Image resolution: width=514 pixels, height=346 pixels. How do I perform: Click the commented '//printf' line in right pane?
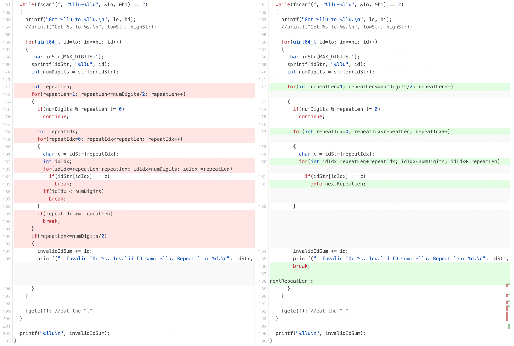(x=346, y=27)
